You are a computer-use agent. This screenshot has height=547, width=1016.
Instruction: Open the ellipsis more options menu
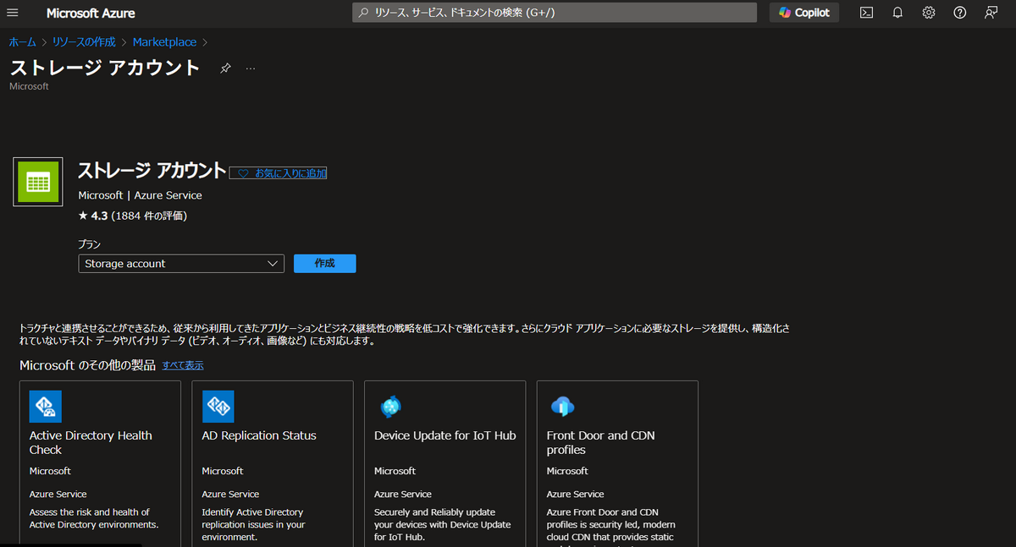tap(251, 68)
